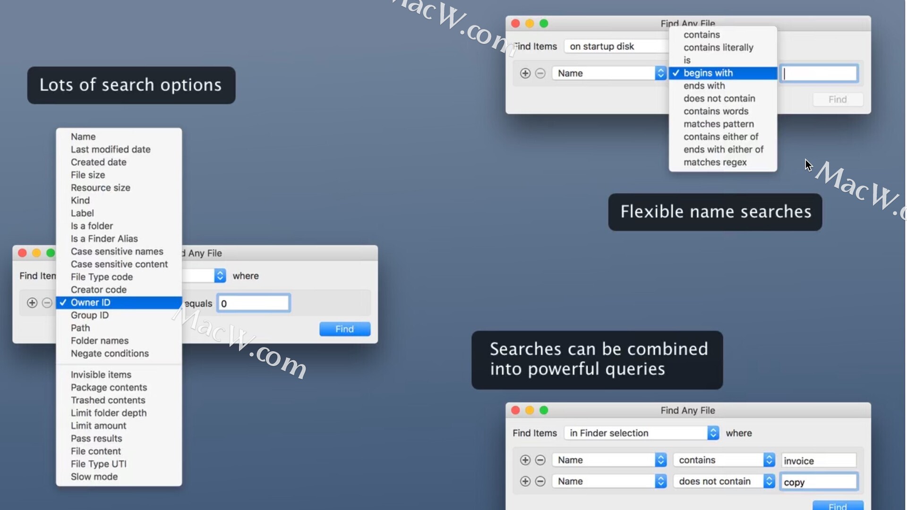The height and width of the screenshot is (510, 907).
Task: Select 'Last modified date' criterion
Action: (x=119, y=149)
